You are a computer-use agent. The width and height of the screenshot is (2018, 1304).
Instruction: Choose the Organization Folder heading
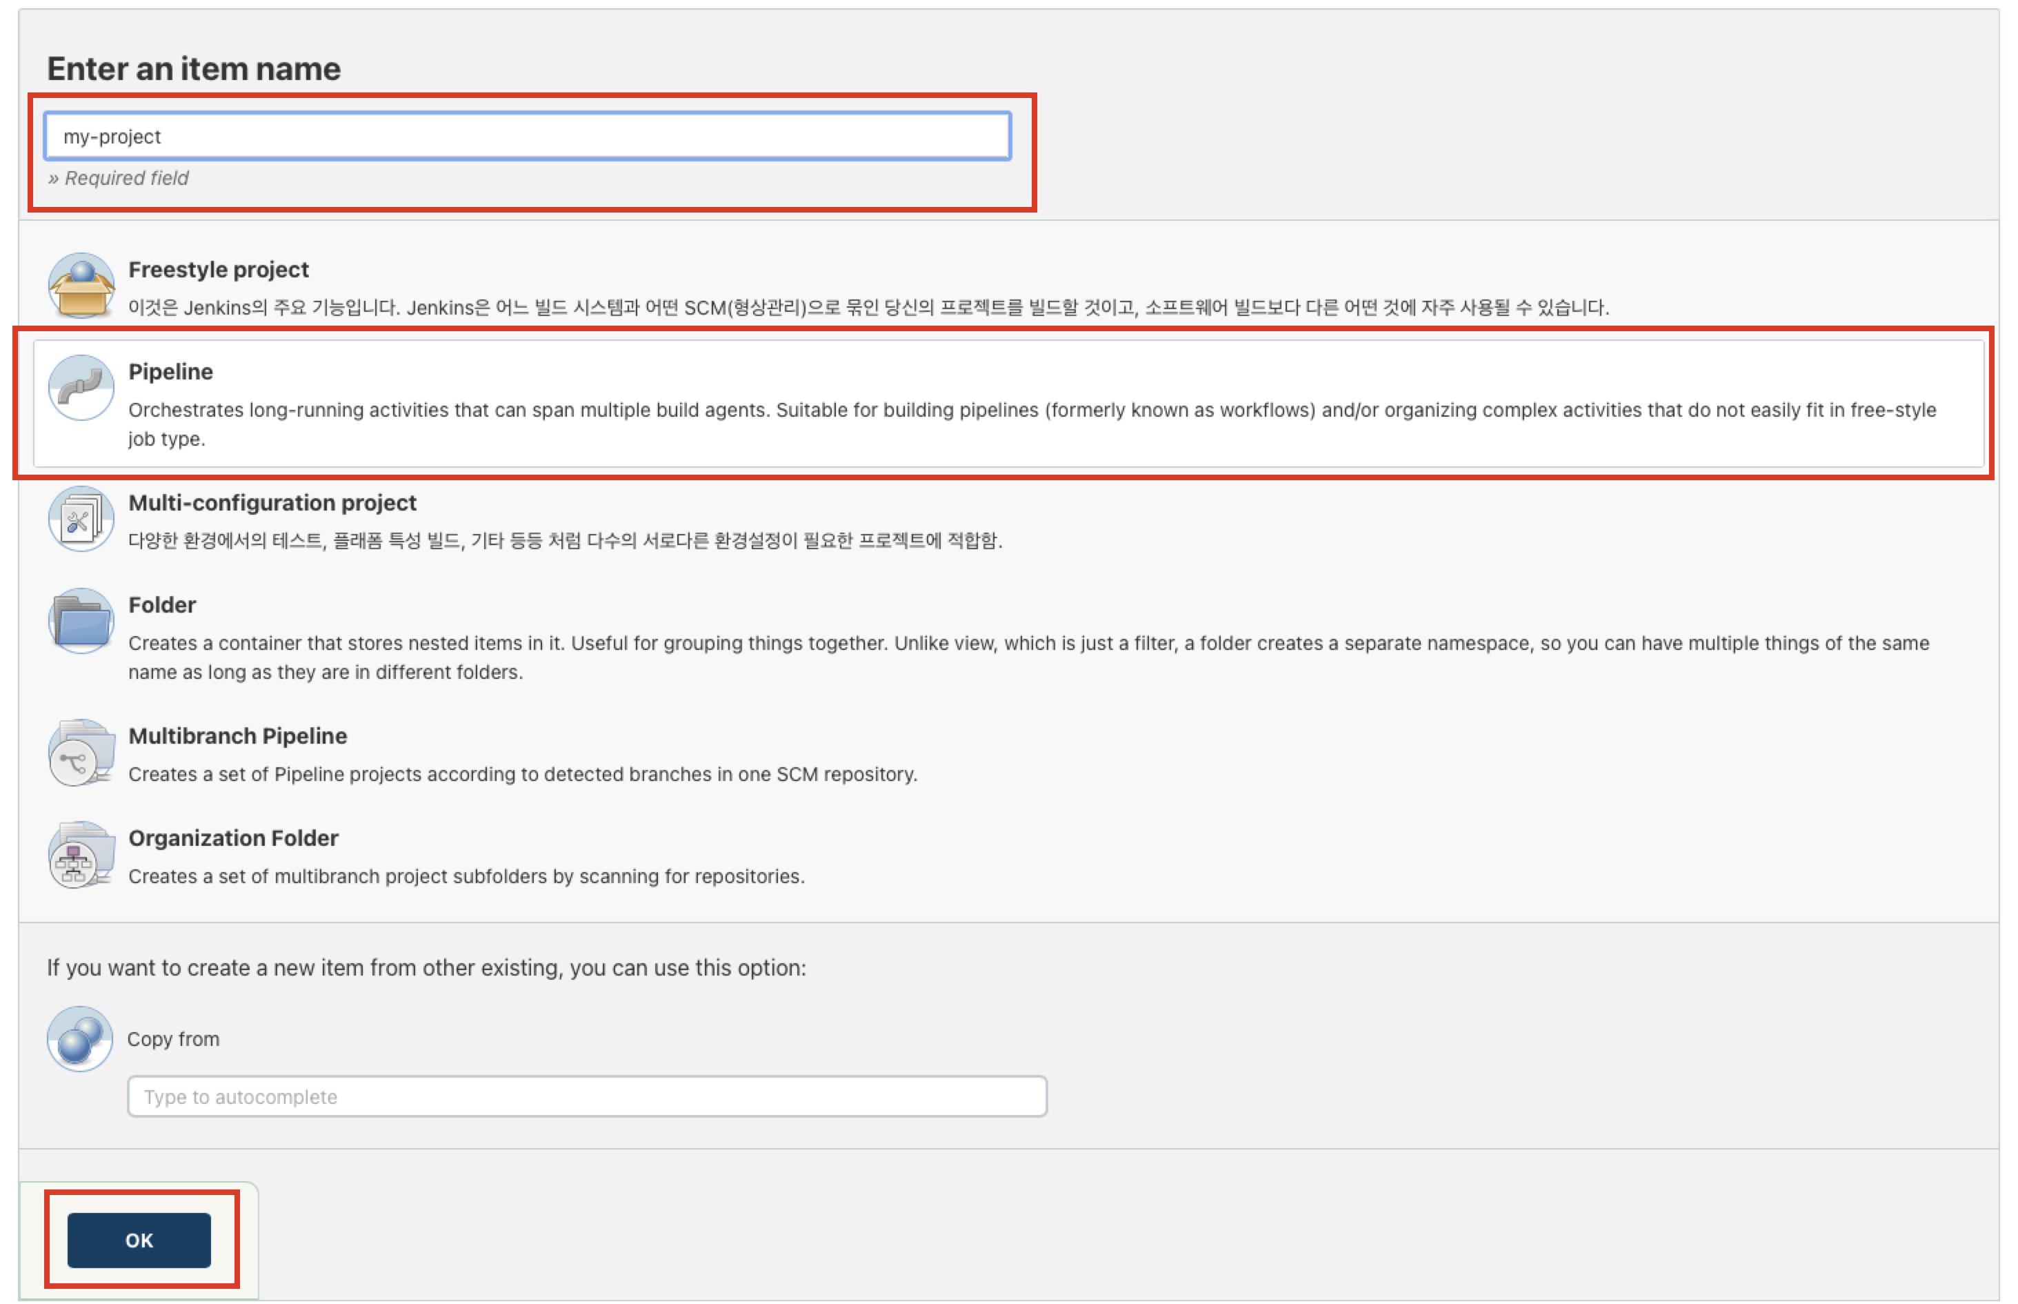pyautogui.click(x=233, y=838)
